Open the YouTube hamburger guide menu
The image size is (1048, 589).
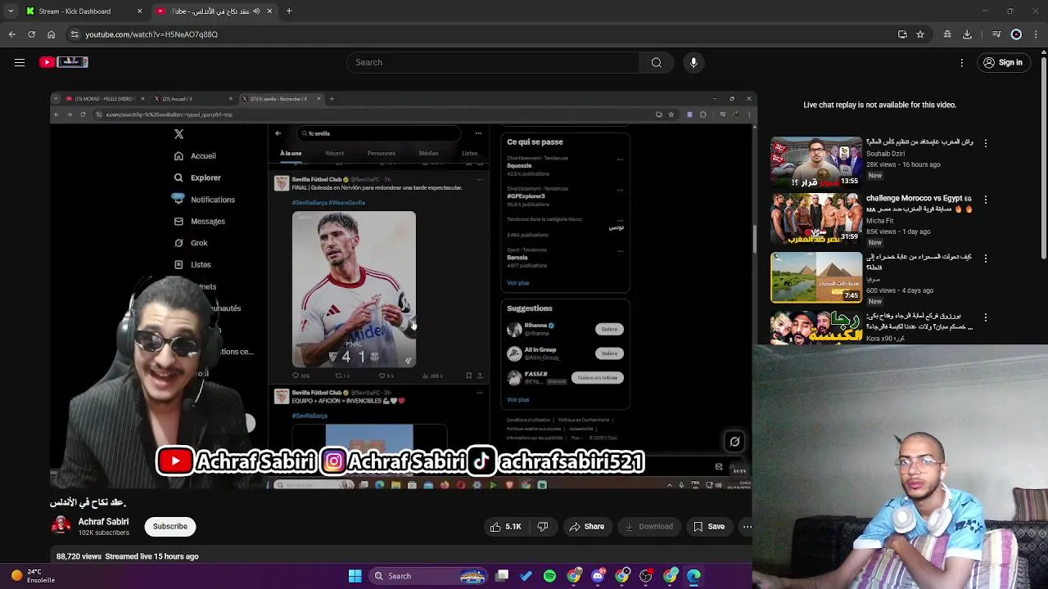click(20, 62)
